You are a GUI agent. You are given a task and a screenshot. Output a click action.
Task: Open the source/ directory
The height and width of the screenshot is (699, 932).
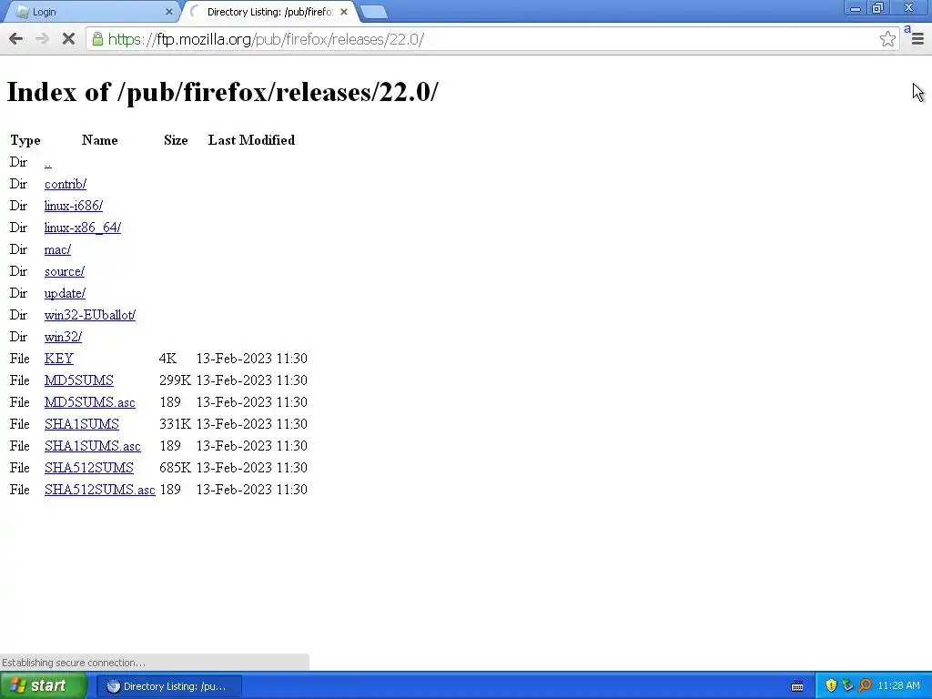[x=65, y=271]
